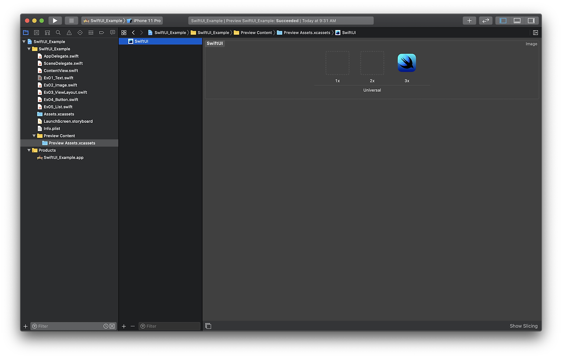Click Show Slicing button
This screenshot has width=562, height=358.
[x=523, y=326]
